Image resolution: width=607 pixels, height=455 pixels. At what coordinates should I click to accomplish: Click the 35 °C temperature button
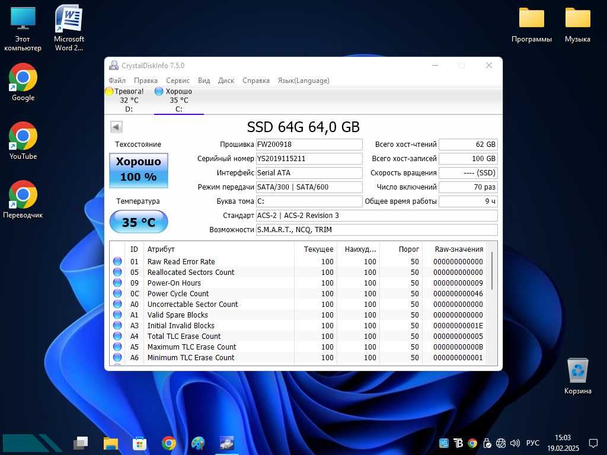pos(139,222)
